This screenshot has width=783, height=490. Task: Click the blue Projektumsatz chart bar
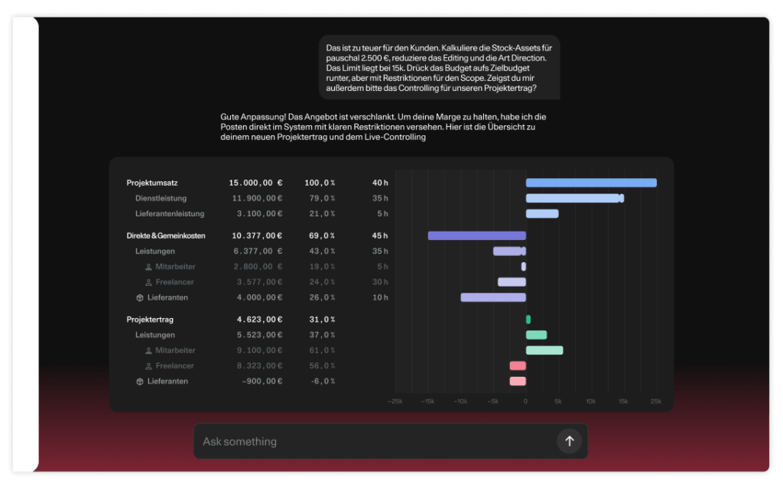tap(591, 183)
